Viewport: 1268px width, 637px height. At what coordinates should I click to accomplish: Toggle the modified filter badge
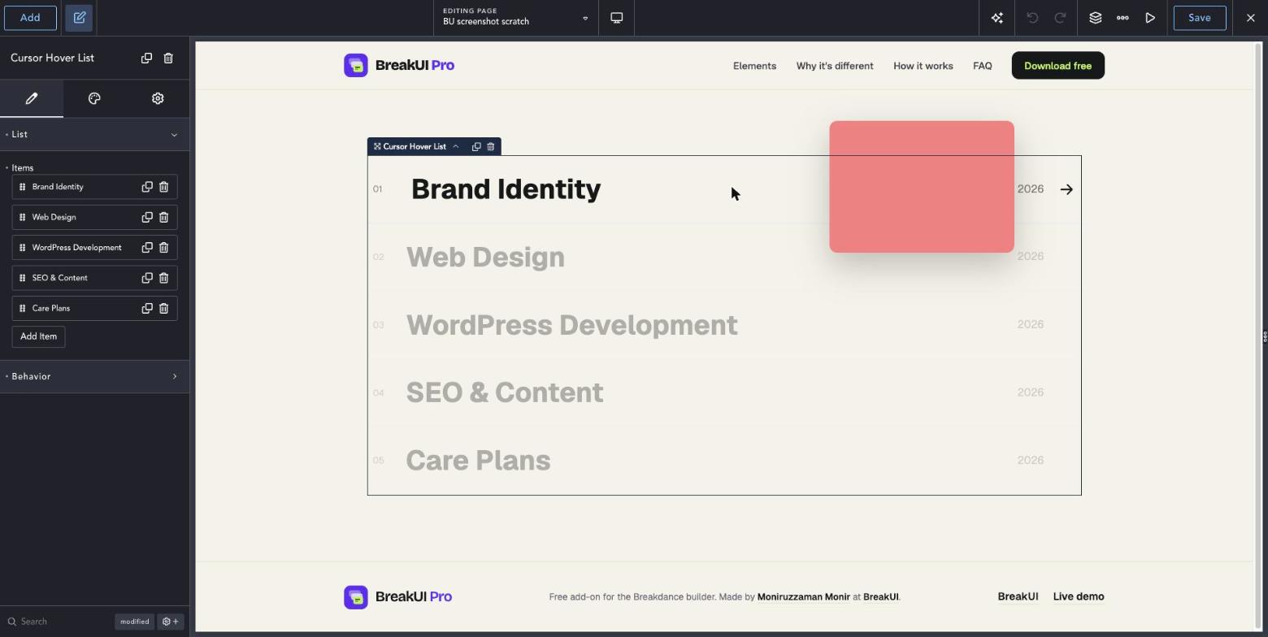(x=134, y=622)
